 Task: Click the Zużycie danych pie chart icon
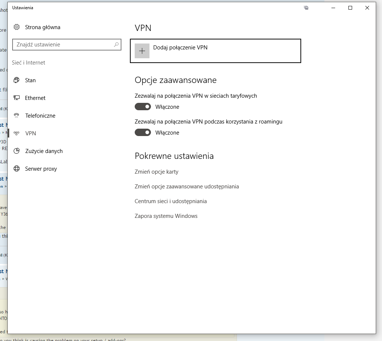coord(17,151)
